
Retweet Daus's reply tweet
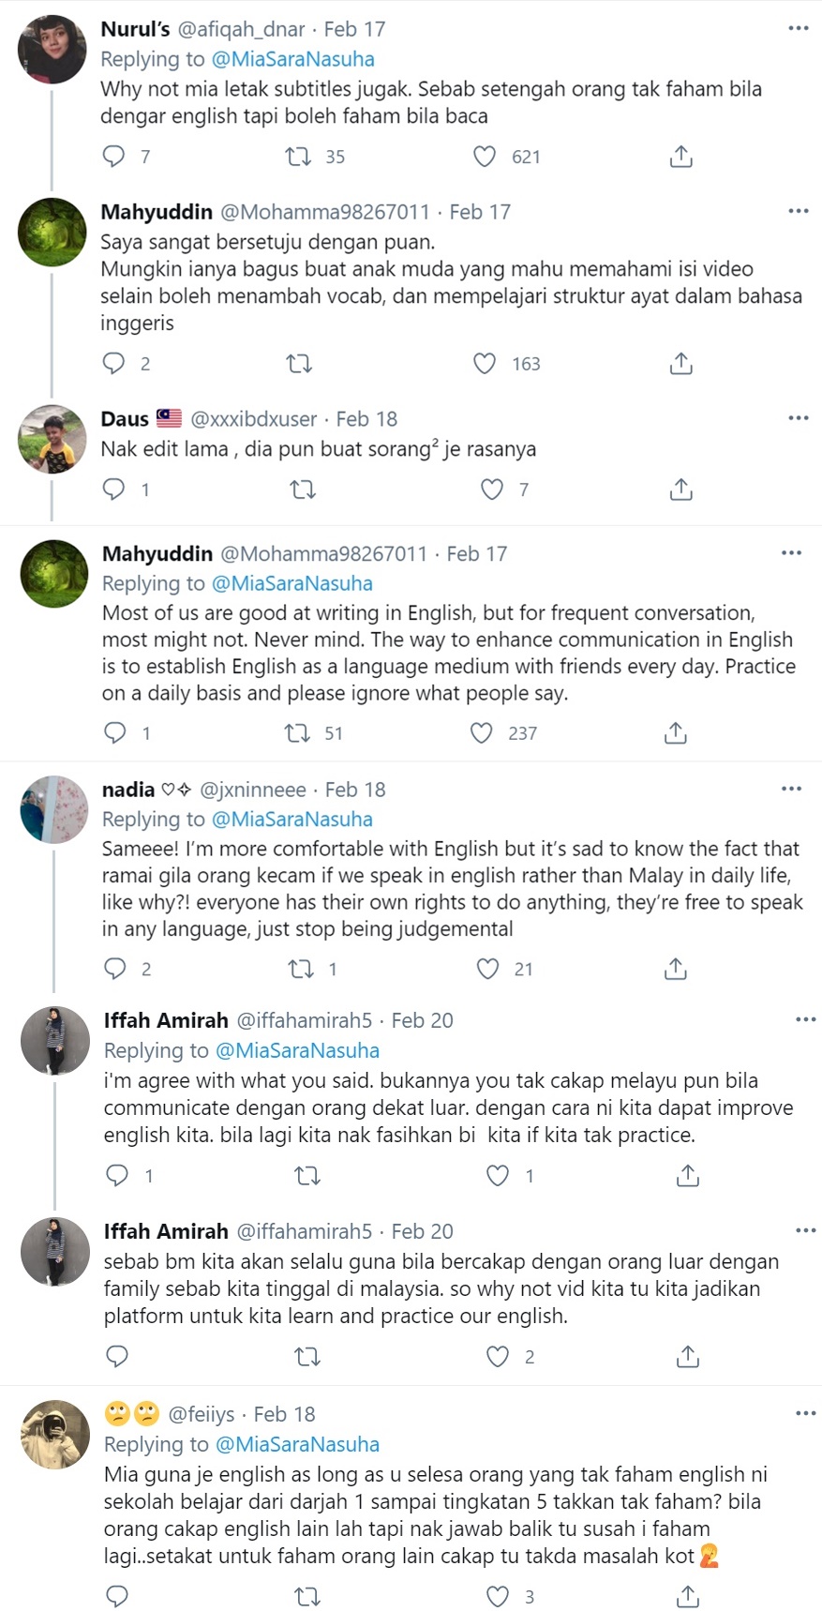point(302,489)
